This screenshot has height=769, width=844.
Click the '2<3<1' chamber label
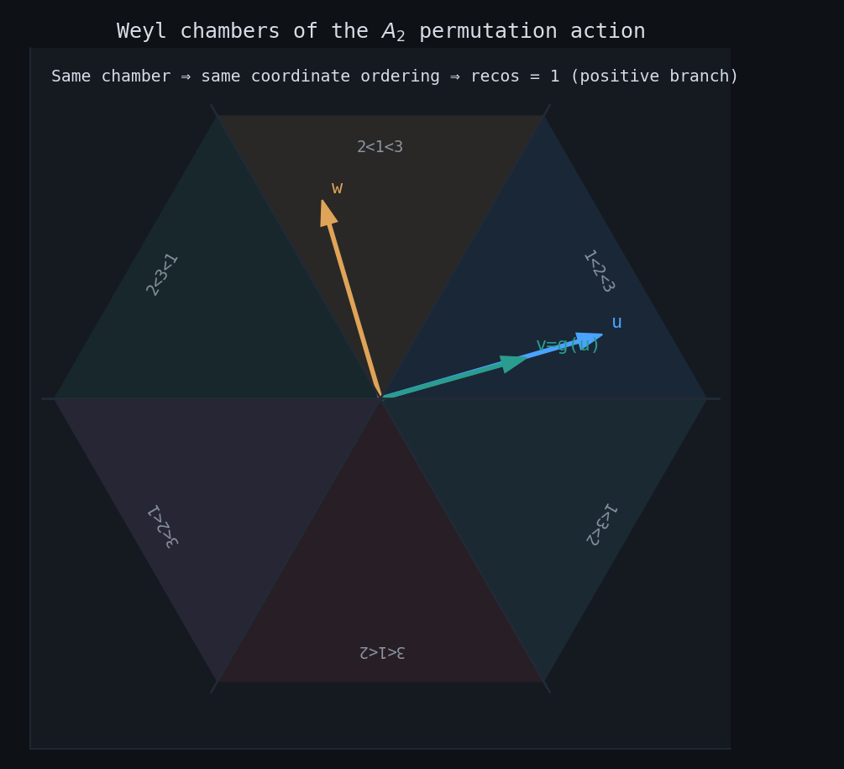(x=162, y=275)
